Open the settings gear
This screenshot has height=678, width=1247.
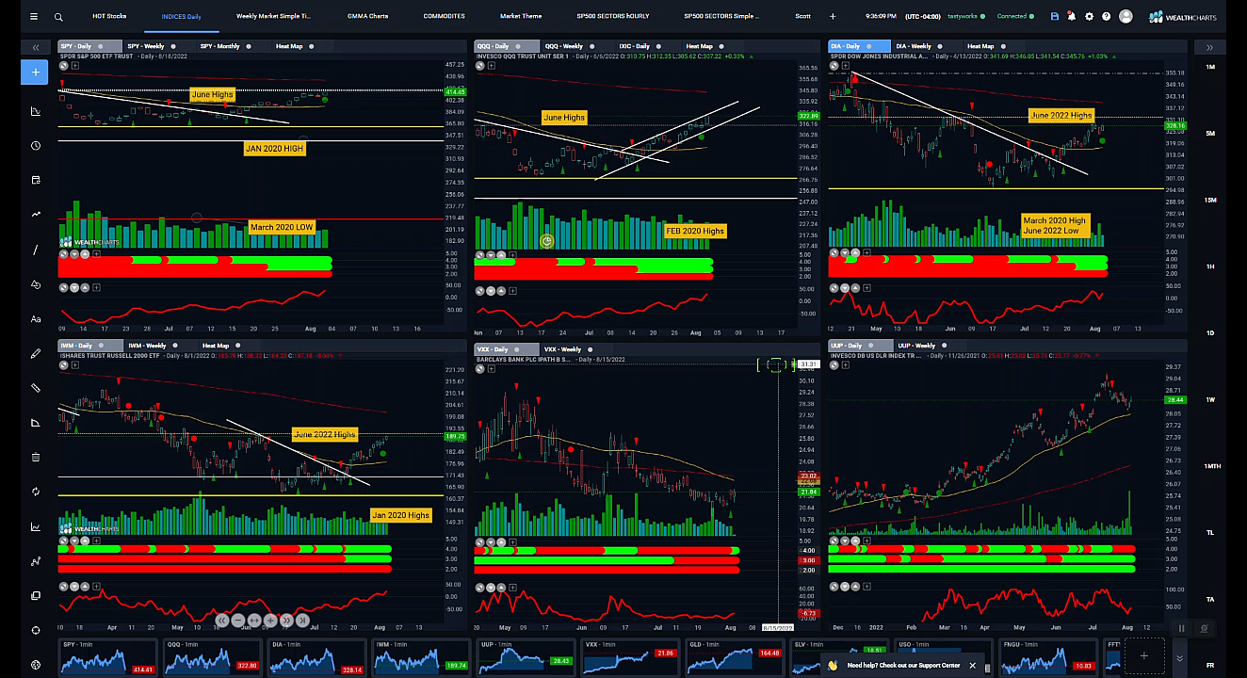tap(1090, 16)
